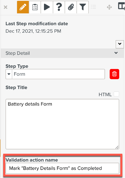The width and height of the screenshot is (125, 178).
Task: Grab the text area resize handle corner
Action: (117, 147)
